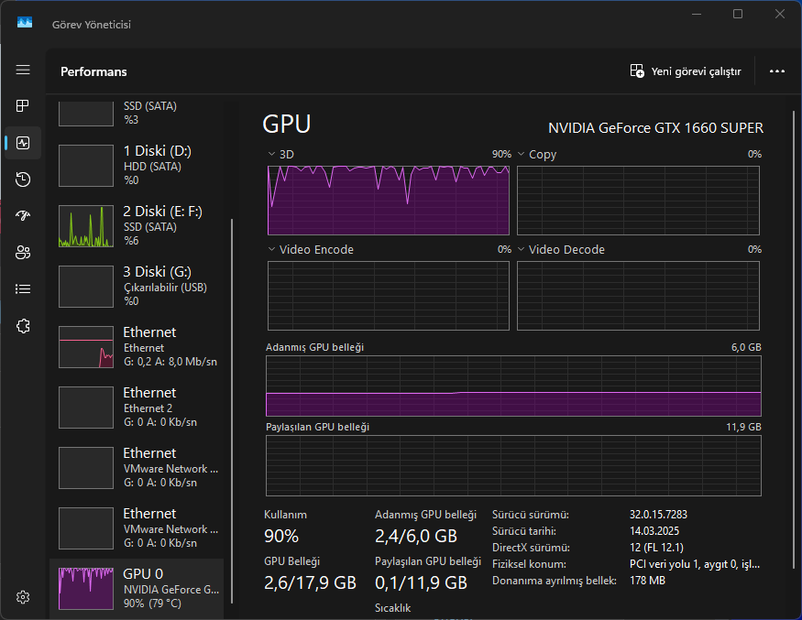Select GPU 0 in the performance list
Image resolution: width=802 pixels, height=620 pixels.
click(x=136, y=588)
